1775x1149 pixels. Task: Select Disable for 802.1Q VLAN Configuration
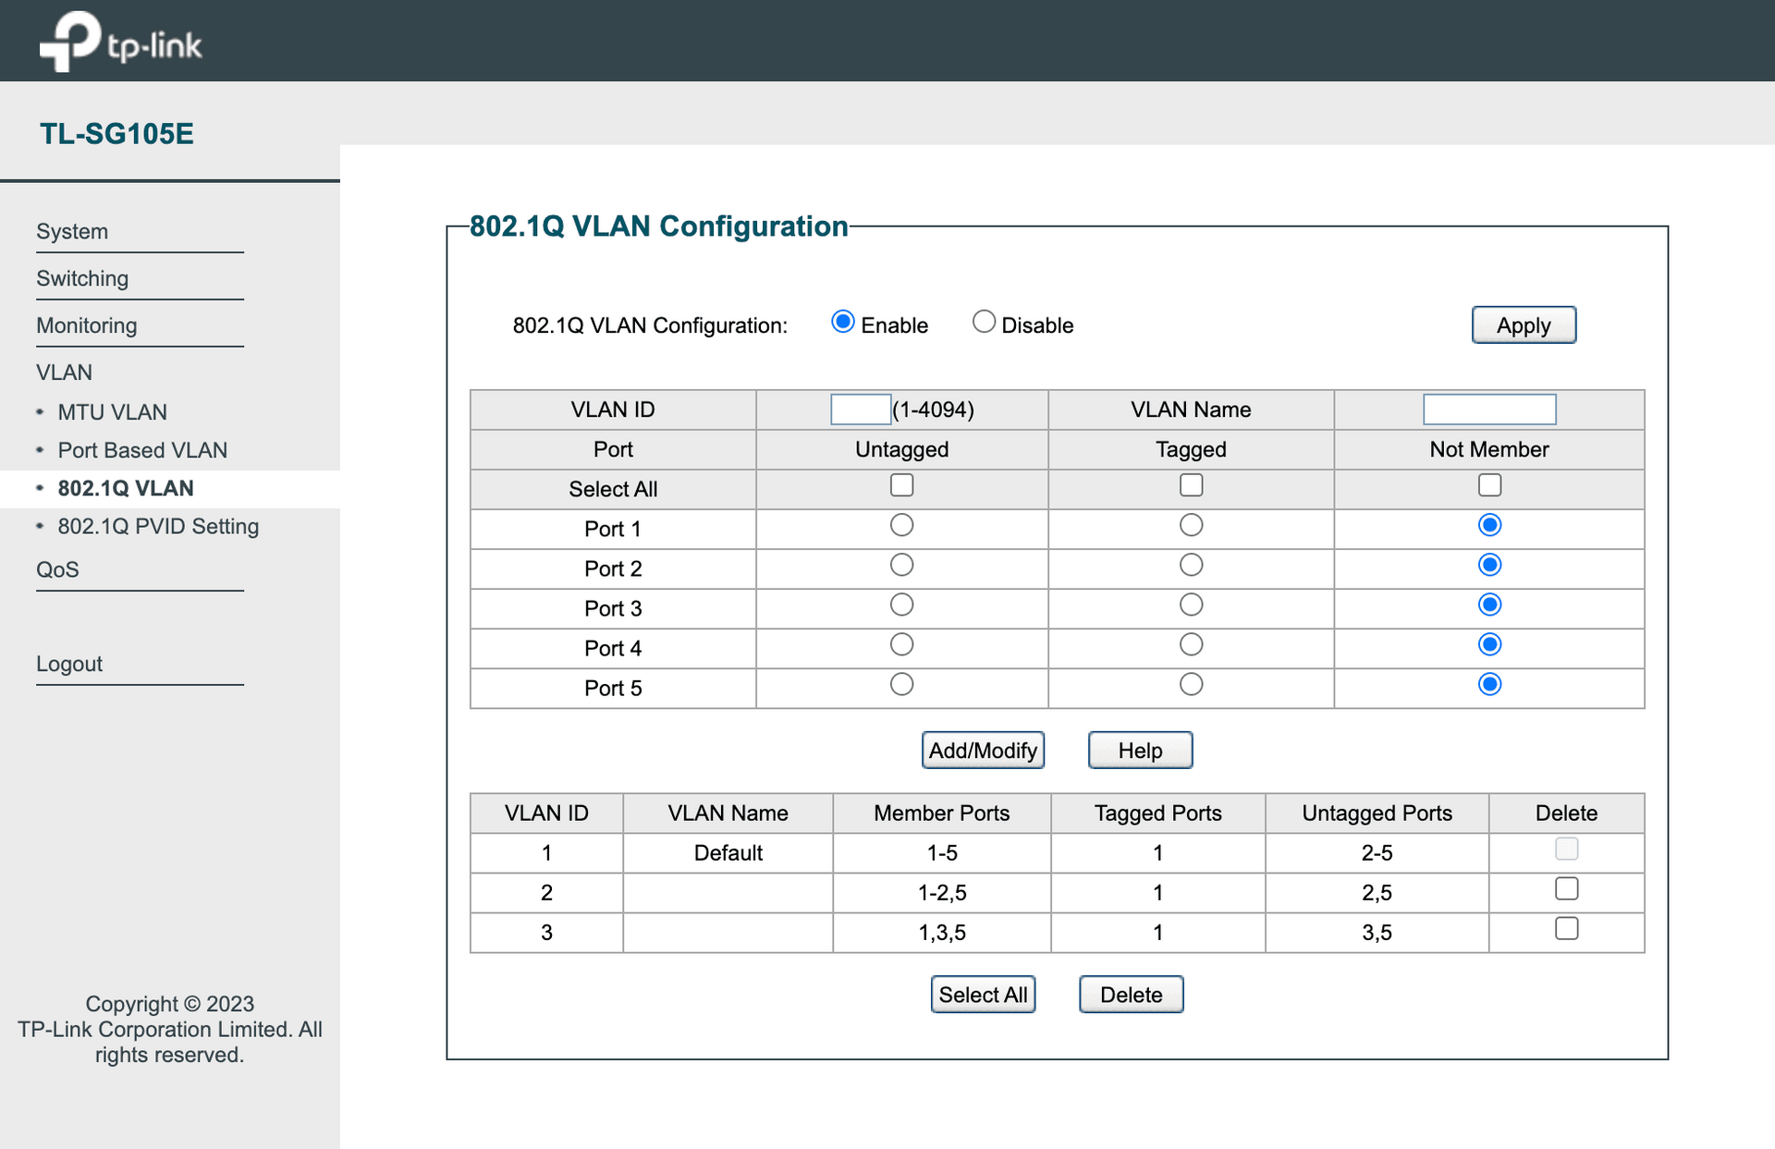984,322
